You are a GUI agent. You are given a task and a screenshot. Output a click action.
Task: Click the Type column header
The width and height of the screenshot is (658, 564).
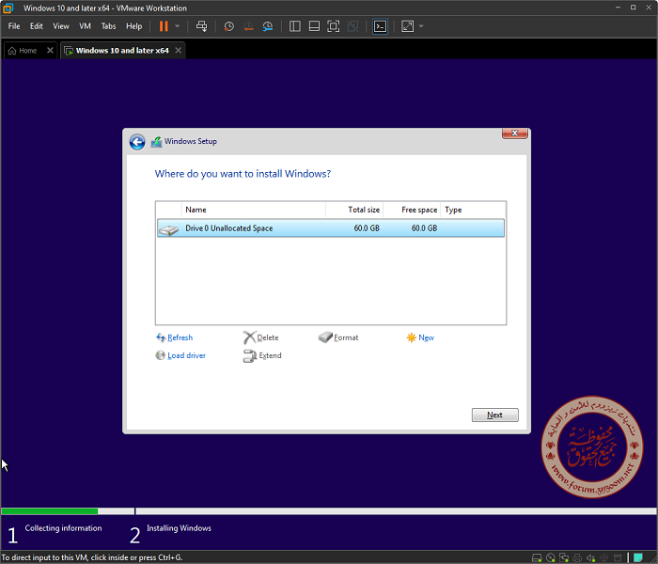tap(473, 210)
